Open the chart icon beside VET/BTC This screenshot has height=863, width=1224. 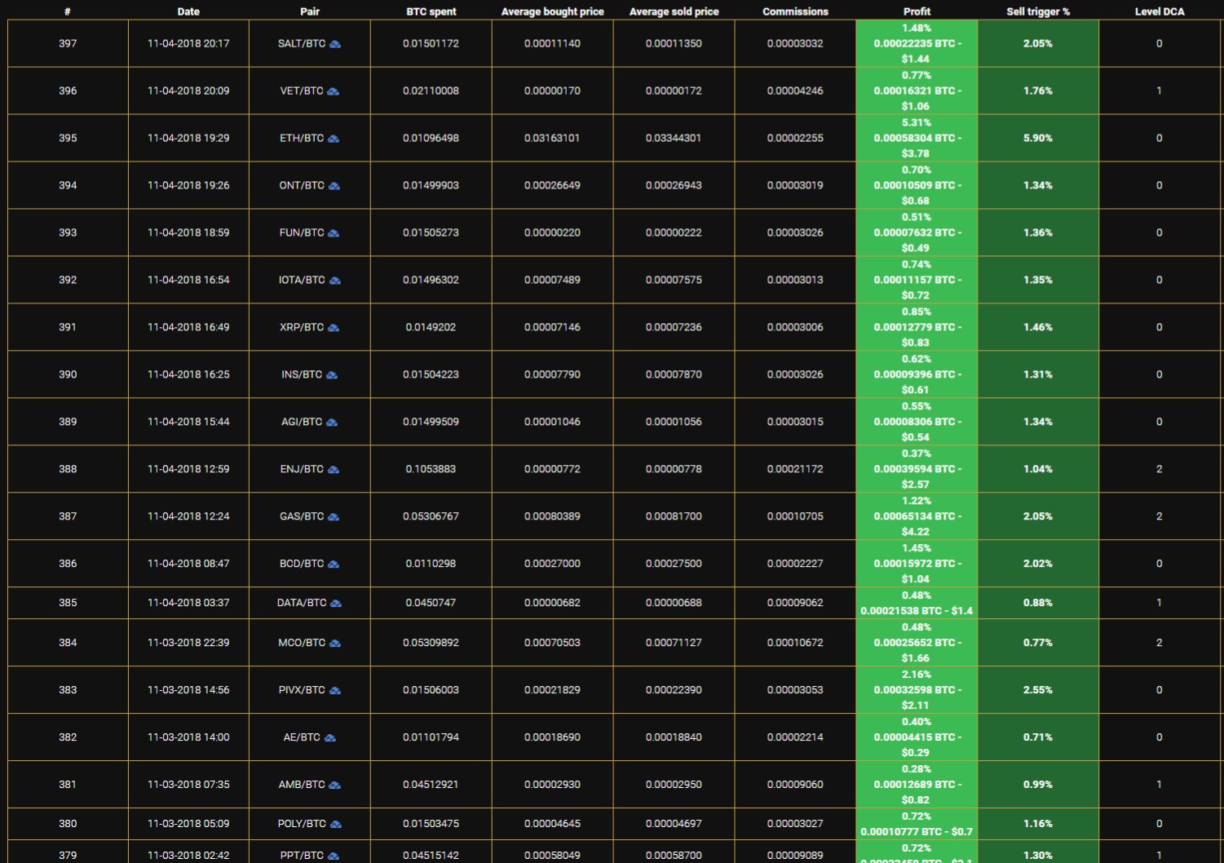(x=333, y=91)
